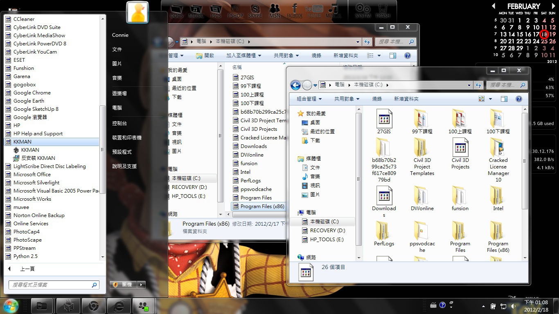Open the clock showing 下午 01:08
Image resolution: width=559 pixels, height=314 pixels.
click(x=536, y=306)
